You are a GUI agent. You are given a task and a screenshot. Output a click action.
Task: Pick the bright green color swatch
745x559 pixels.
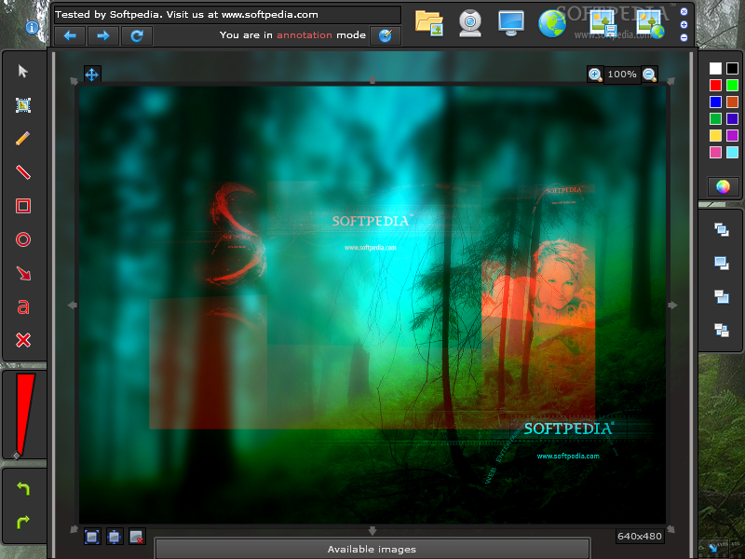coord(732,85)
